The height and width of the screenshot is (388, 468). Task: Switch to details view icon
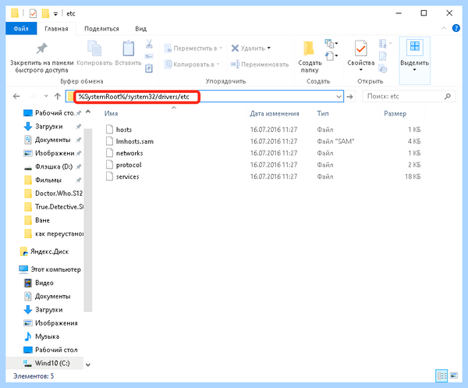441,376
